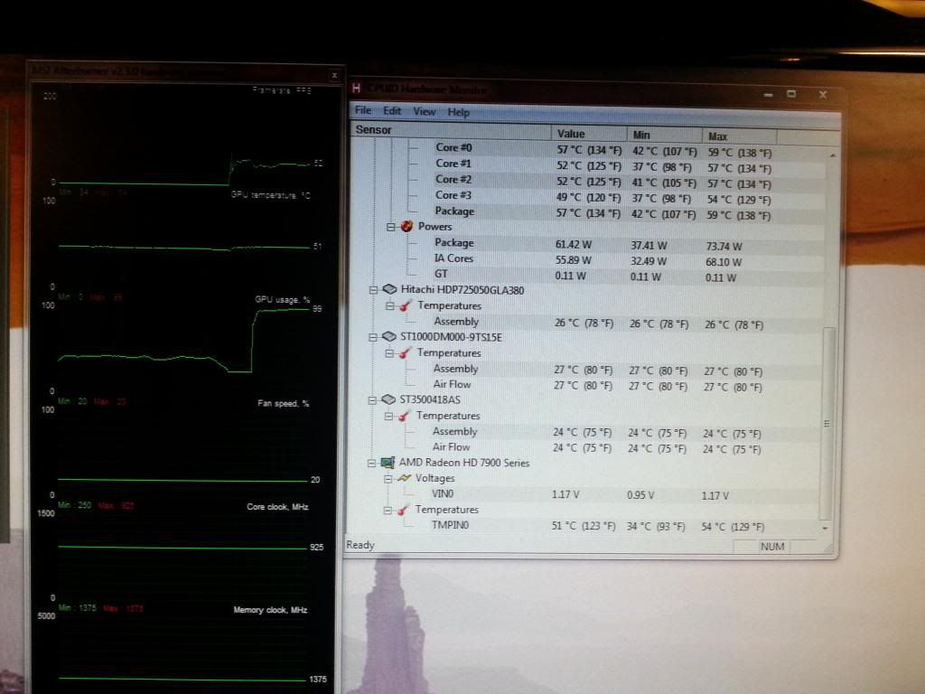
Task: Select the GT power row label
Action: point(441,274)
